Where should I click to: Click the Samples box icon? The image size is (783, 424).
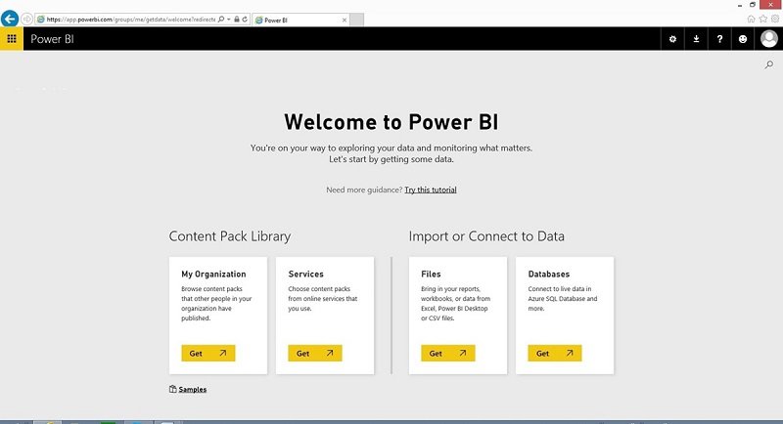click(x=173, y=389)
